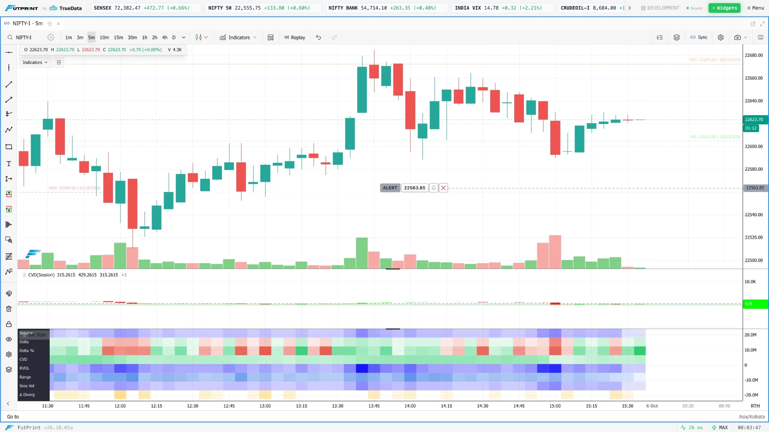Open the chart type dropdown
Viewport: 769px width, 432px height.
[201, 37]
